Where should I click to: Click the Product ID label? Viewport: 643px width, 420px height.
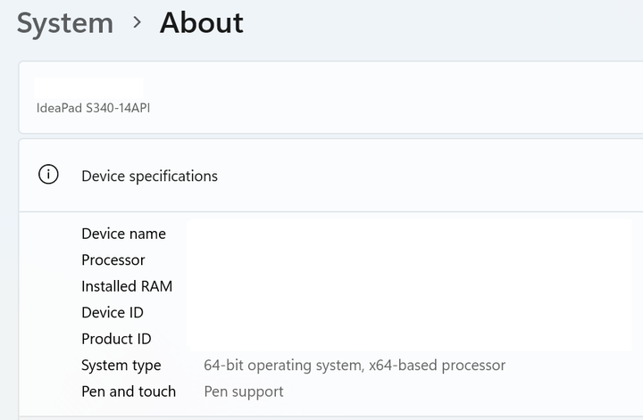point(116,339)
